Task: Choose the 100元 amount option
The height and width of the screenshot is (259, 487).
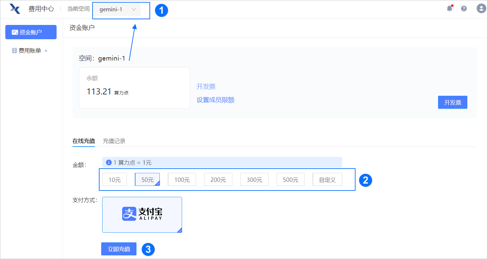Action: (x=182, y=180)
